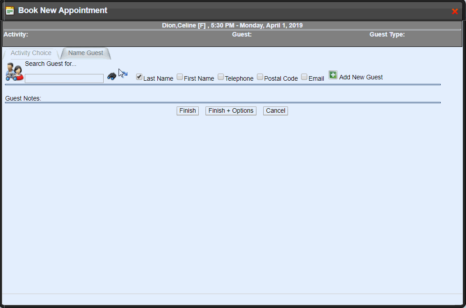Click the Finish + Options button
The image size is (466, 308).
point(231,110)
